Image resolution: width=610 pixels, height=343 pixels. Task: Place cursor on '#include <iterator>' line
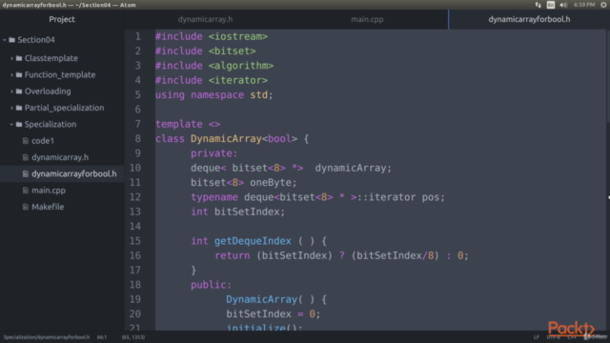[x=212, y=80]
